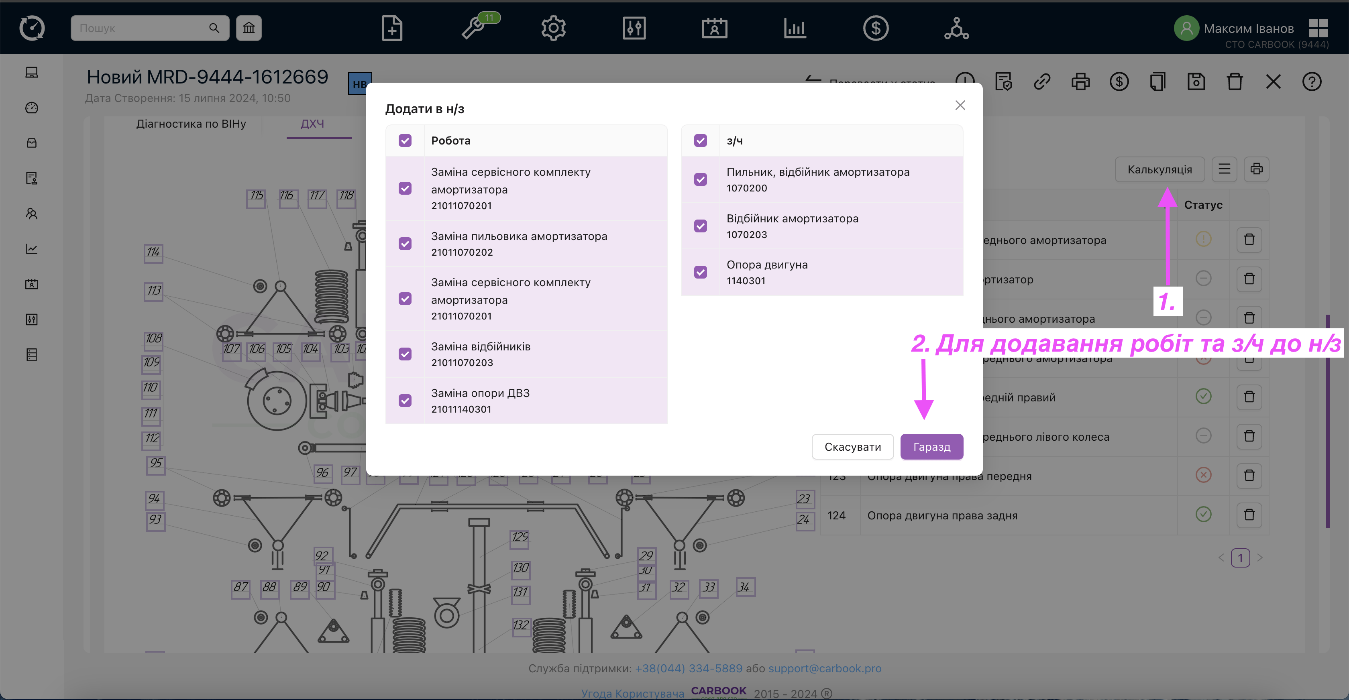Uncheck Заміна опори ДВЗ work row
This screenshot has width=1349, height=700.
pyautogui.click(x=405, y=401)
